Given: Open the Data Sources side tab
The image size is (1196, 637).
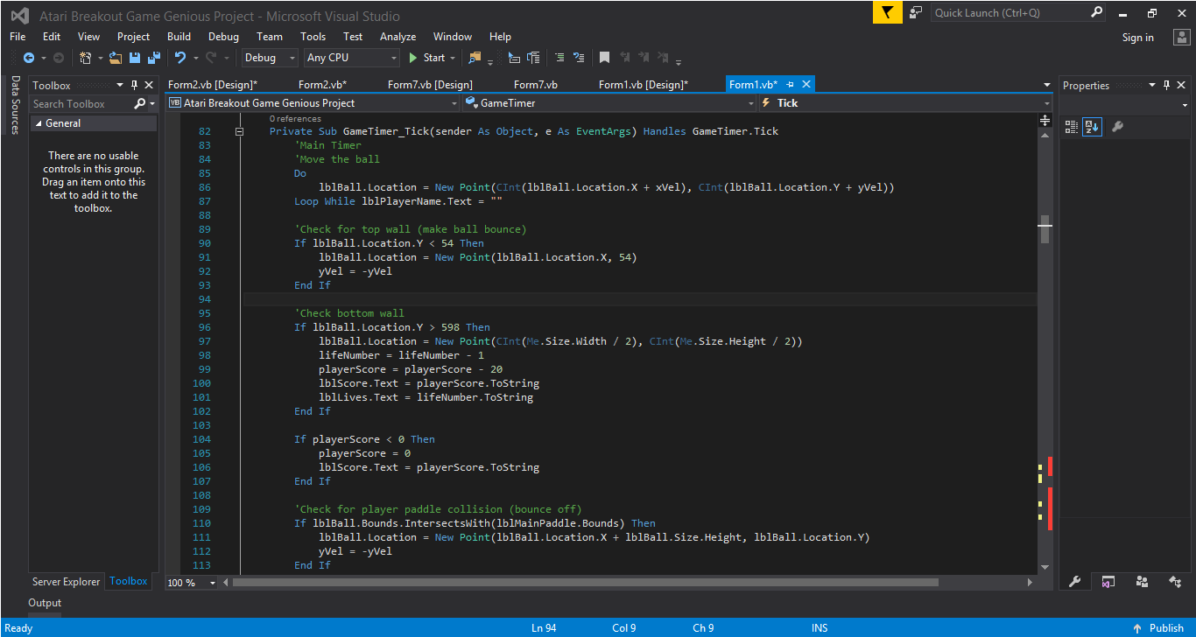Looking at the screenshot, I should 15,105.
